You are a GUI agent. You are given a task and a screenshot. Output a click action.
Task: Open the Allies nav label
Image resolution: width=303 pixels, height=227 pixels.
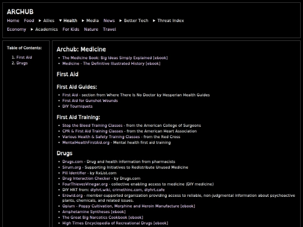click(x=49, y=21)
